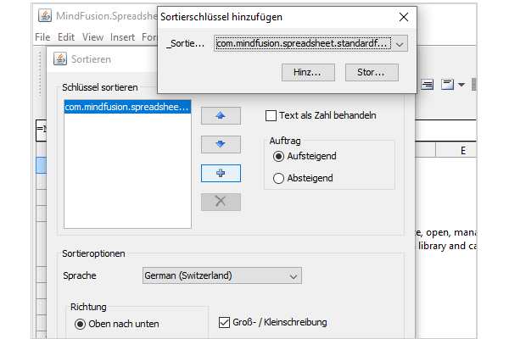Select com.mindfusion.spreadshee... key in list
This screenshot has height=339, width=509.
(x=127, y=107)
